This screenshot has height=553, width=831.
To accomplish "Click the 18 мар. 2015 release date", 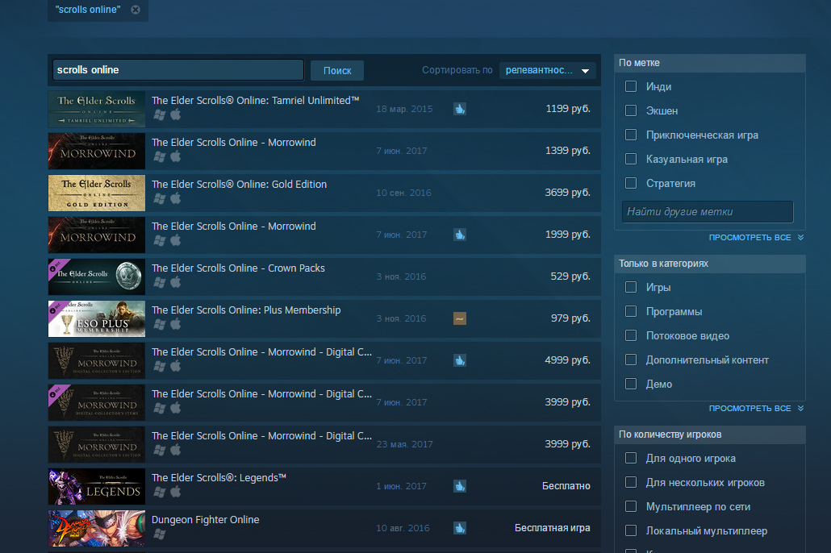I will click(404, 109).
